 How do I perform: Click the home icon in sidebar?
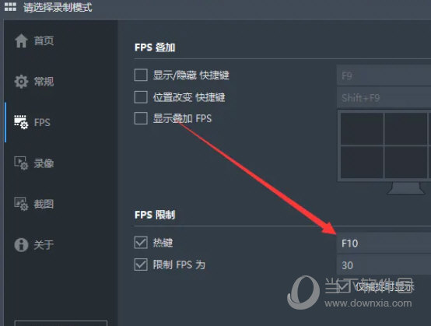[x=21, y=40]
